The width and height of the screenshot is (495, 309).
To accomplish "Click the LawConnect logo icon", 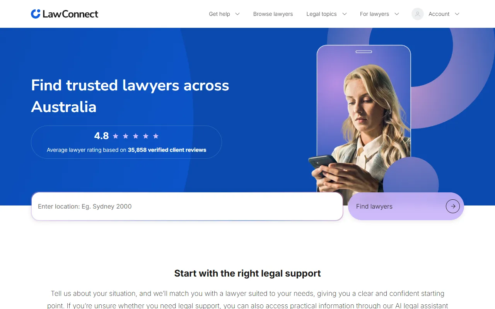I will click(36, 14).
